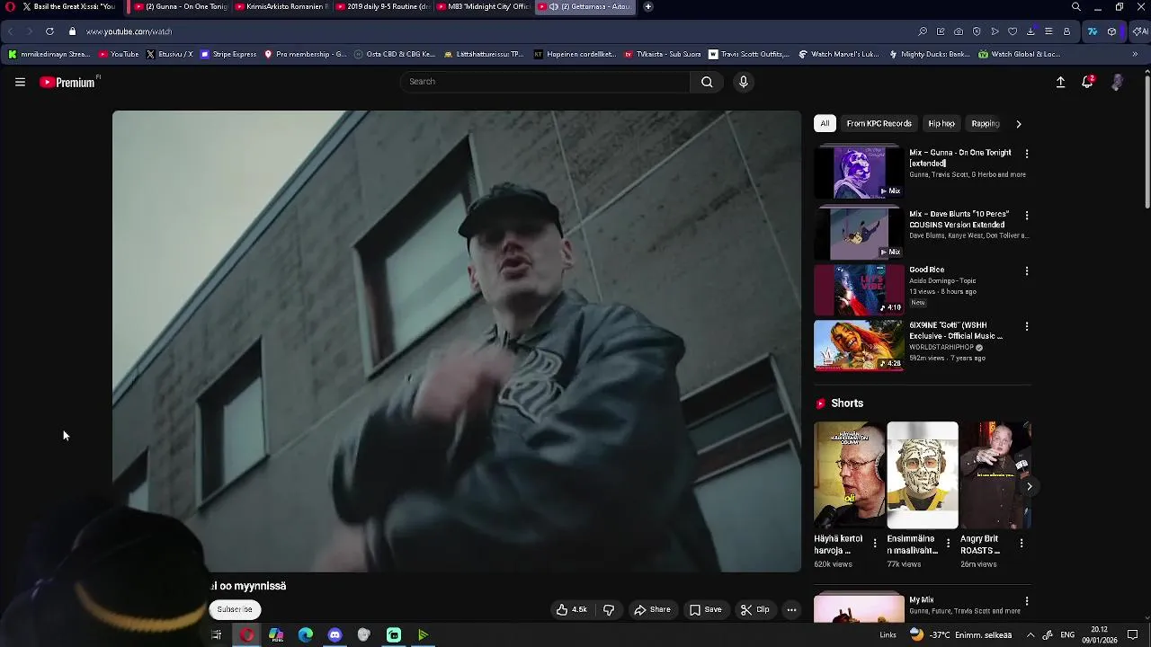Open options for Ensimmäinen maalivaht short
The height and width of the screenshot is (647, 1151).
pos(948,544)
